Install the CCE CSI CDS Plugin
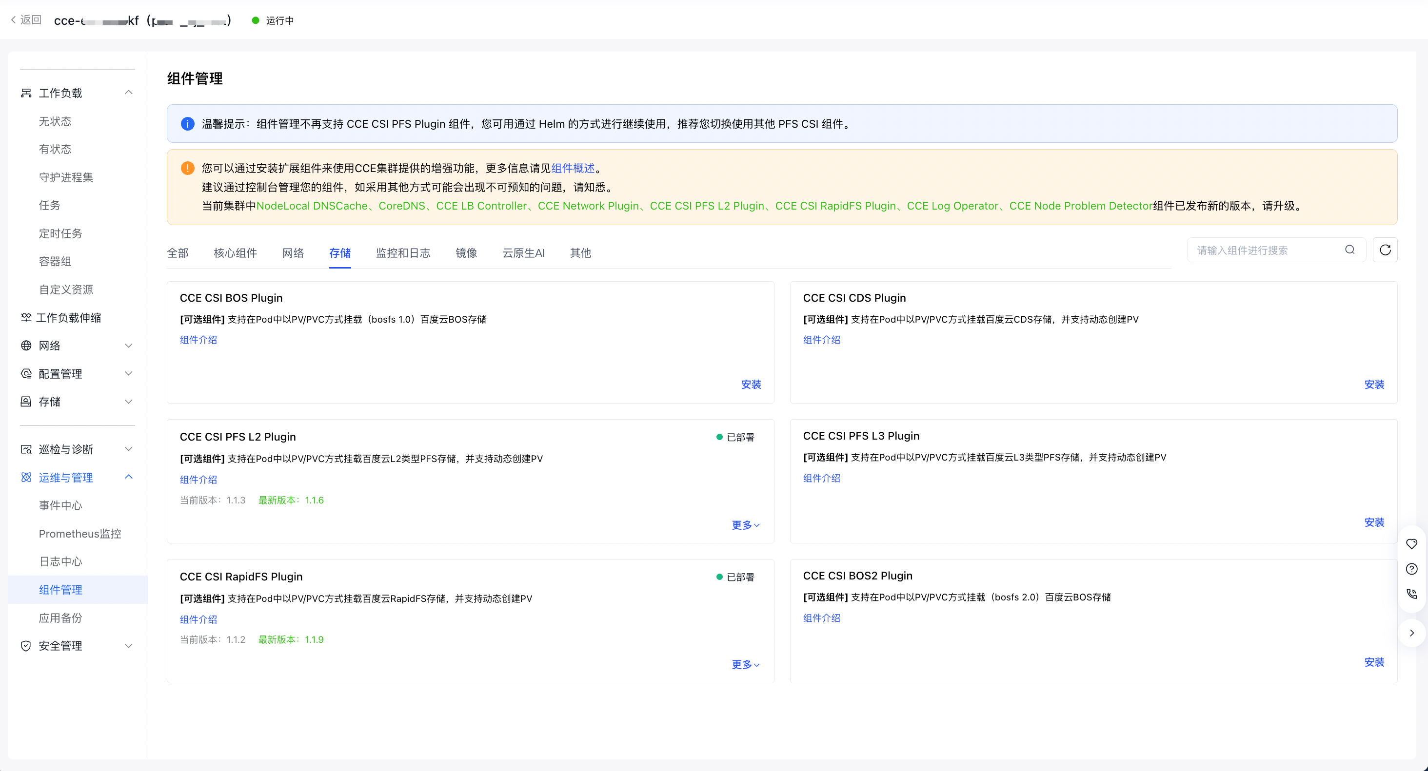This screenshot has height=771, width=1428. tap(1374, 385)
